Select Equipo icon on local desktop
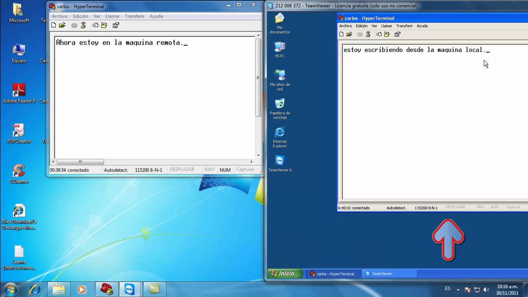The image size is (528, 297). [19, 54]
